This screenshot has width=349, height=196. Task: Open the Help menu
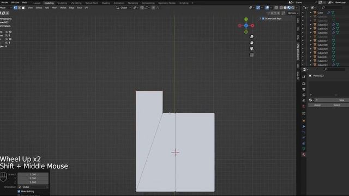click(25, 2)
